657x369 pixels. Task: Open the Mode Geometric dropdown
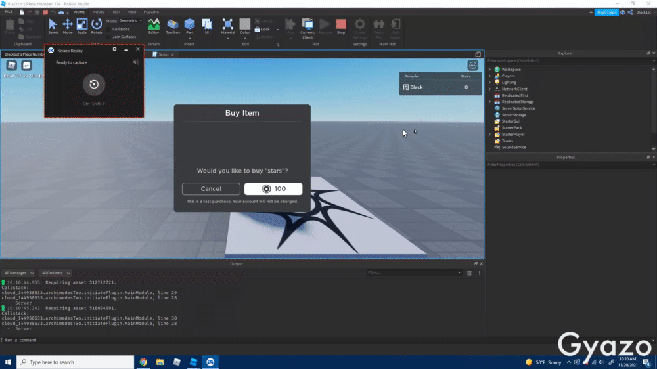130,20
